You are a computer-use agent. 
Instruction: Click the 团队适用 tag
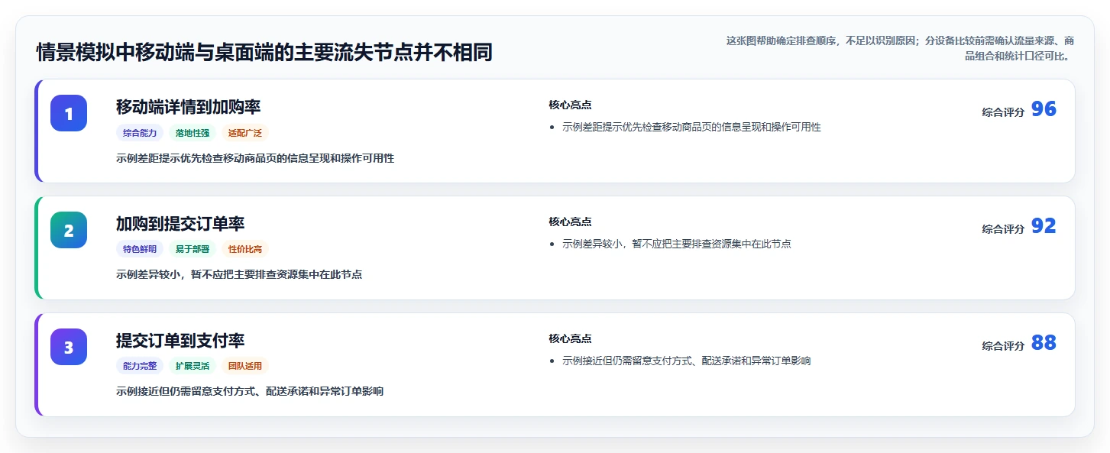click(x=245, y=366)
